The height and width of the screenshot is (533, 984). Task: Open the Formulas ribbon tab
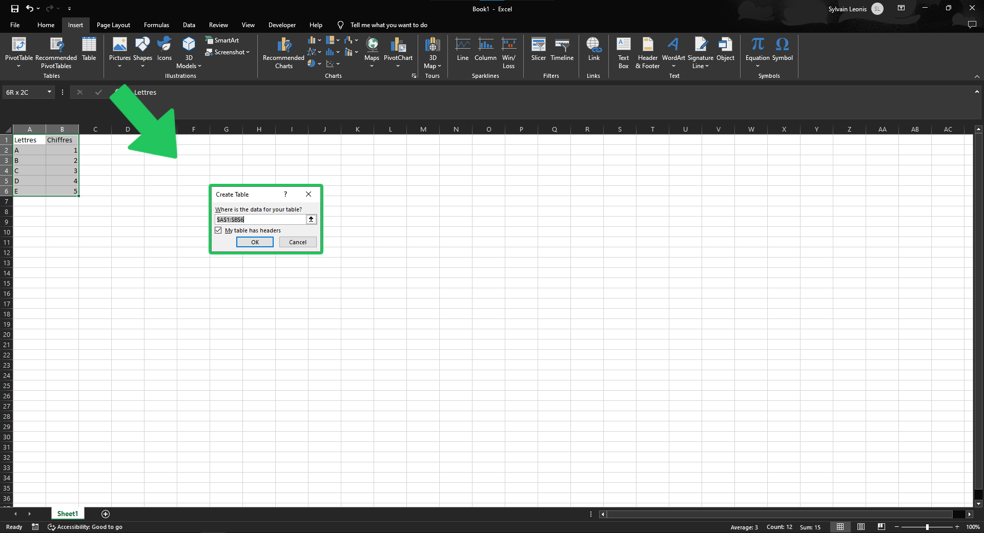click(156, 25)
